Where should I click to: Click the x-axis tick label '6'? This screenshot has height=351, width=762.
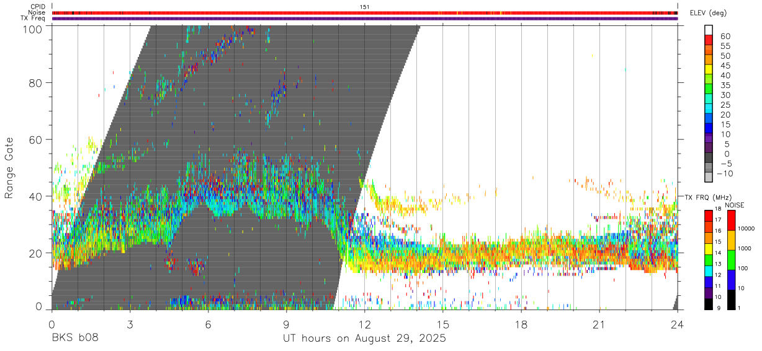click(x=208, y=324)
